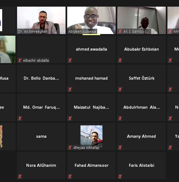Viewport: 179px width, 182px height.
Task: Click muted mic icon on Faris Alotaibi tile
Action: (120, 176)
